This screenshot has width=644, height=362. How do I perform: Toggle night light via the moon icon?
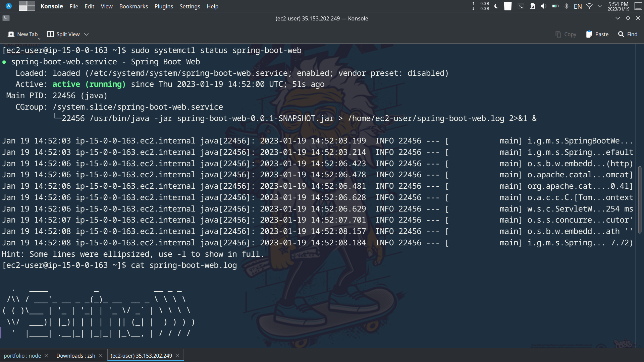click(x=496, y=6)
